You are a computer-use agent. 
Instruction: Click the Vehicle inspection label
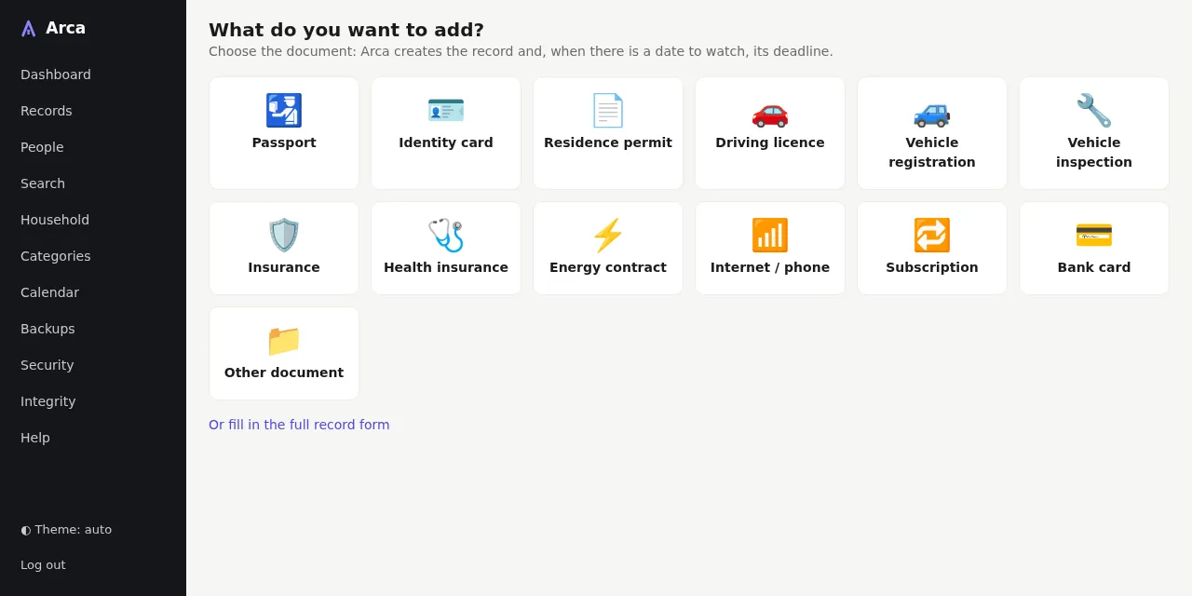1094,152
